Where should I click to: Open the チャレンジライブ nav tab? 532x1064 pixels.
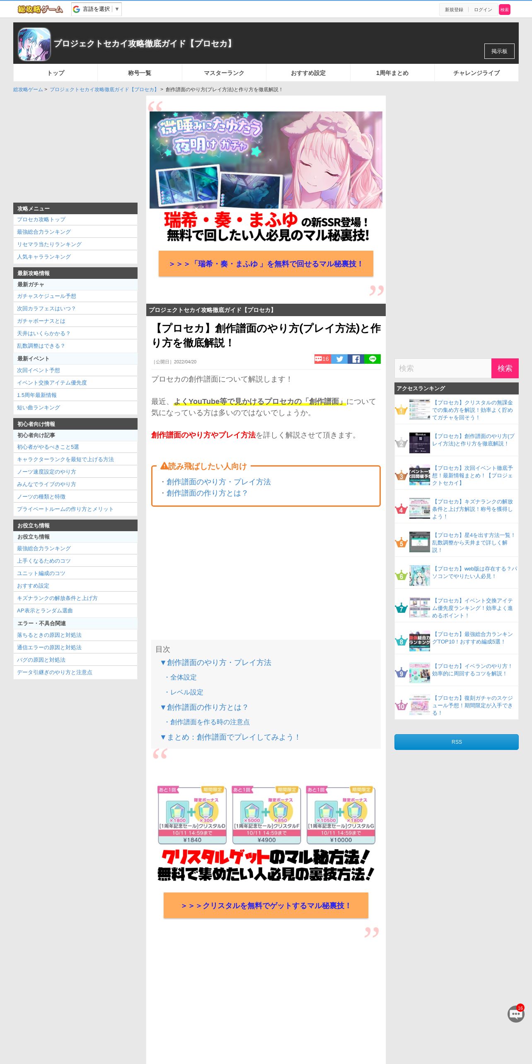[x=476, y=73]
